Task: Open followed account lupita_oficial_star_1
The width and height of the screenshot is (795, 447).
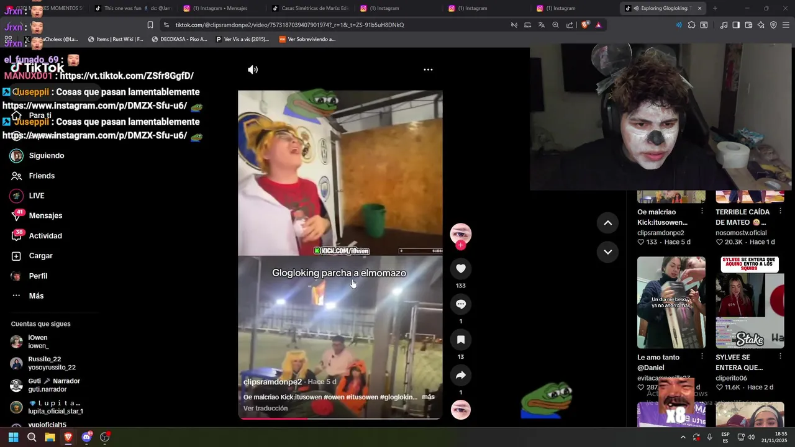Action: [47, 407]
